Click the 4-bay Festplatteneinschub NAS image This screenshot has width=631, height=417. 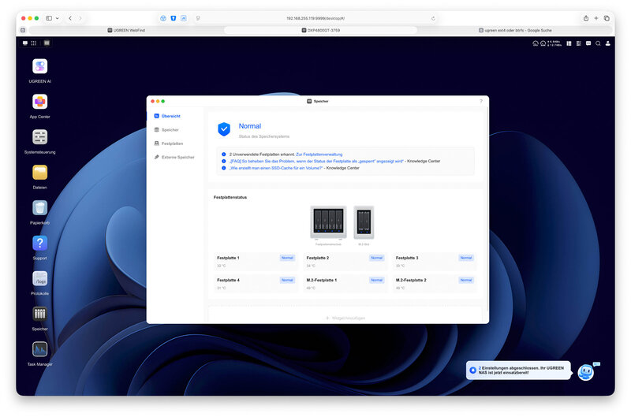pyautogui.click(x=328, y=222)
